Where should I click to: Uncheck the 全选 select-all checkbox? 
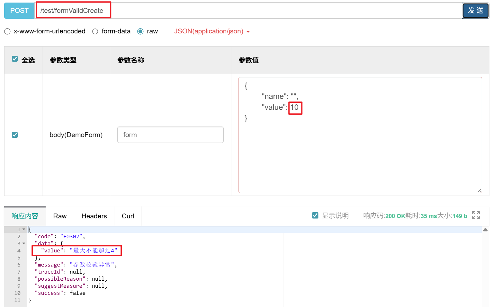pos(15,59)
